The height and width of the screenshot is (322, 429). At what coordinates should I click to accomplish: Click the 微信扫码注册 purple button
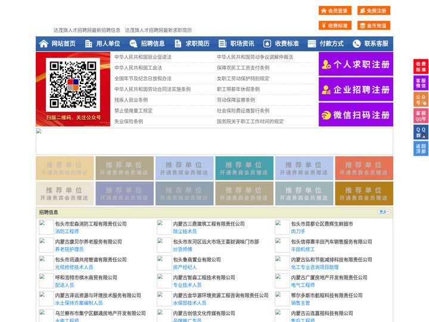356,114
